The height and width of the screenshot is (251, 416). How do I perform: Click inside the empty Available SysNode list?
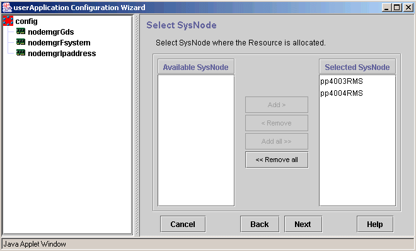click(196, 141)
